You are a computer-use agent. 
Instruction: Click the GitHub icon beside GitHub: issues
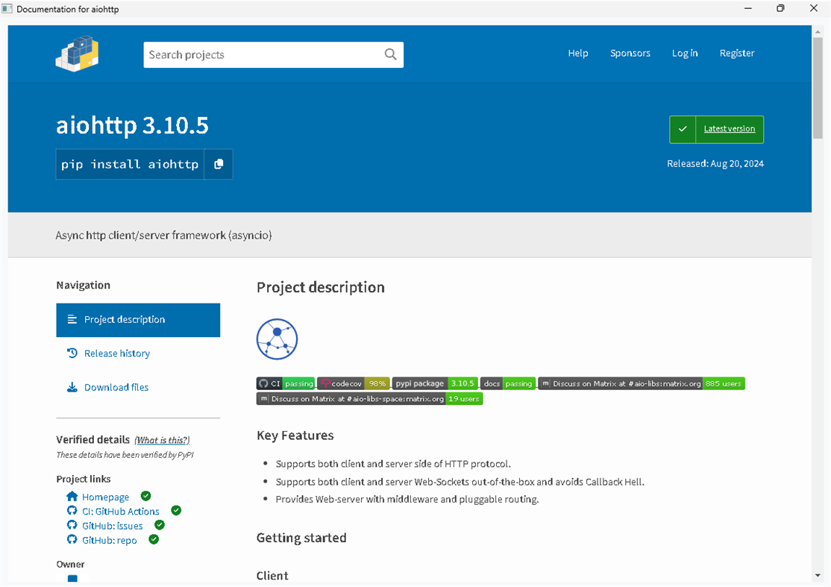pos(72,526)
